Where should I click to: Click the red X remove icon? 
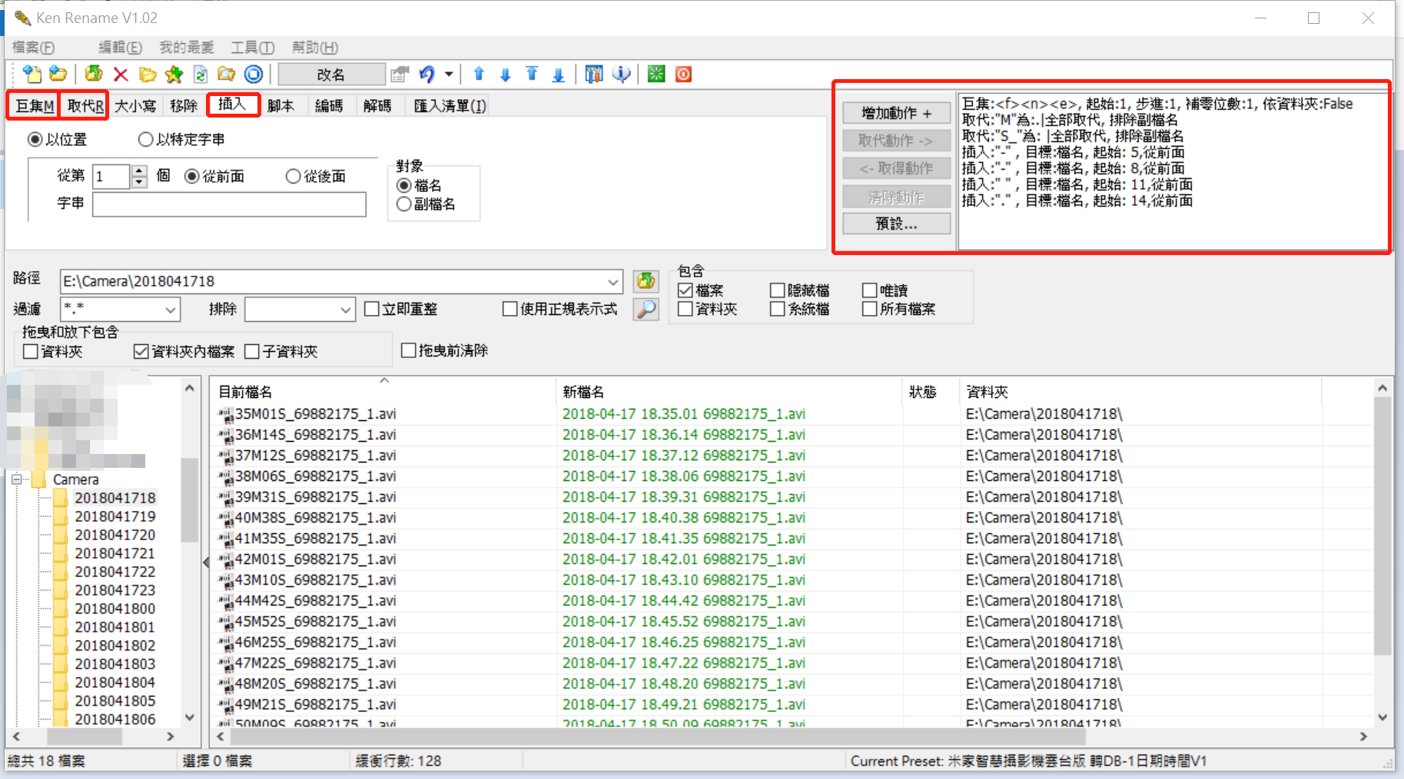tap(121, 74)
